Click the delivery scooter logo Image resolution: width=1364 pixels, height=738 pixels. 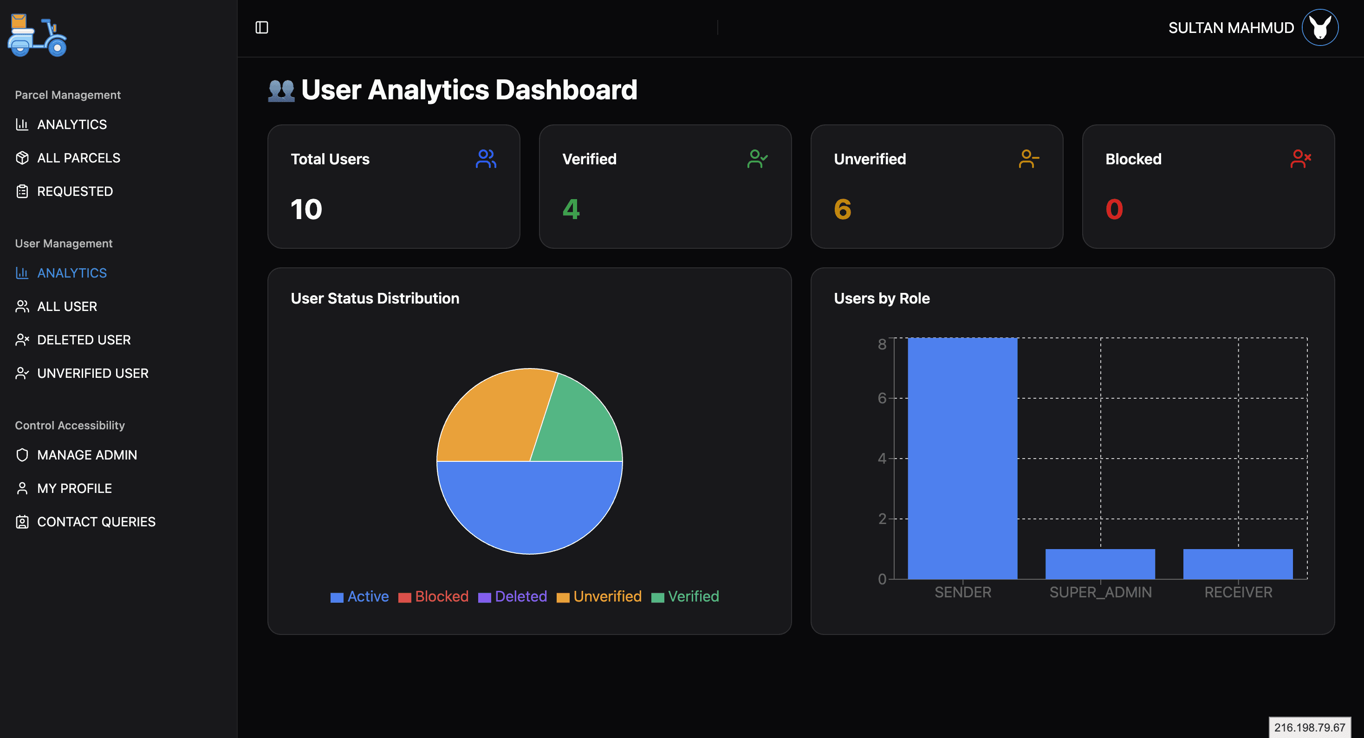coord(37,35)
